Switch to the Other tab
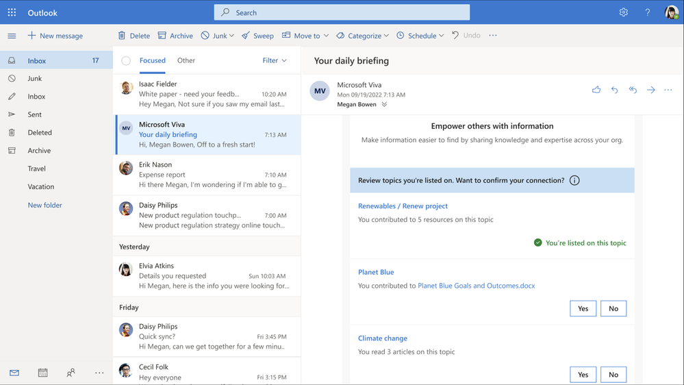Viewport: 684px width, 385px height. click(186, 60)
